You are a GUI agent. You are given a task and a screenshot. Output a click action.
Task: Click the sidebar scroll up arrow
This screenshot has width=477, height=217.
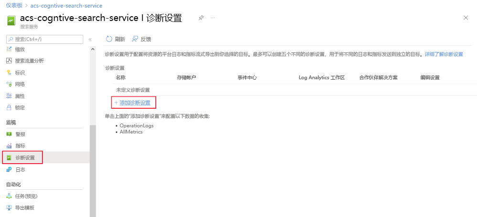[x=93, y=49]
